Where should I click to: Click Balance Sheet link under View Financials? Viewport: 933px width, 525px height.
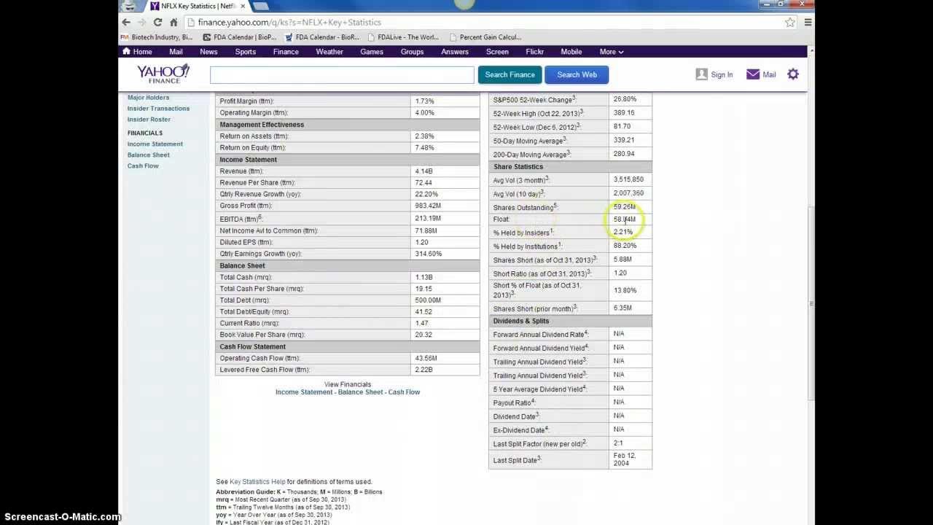pos(360,392)
